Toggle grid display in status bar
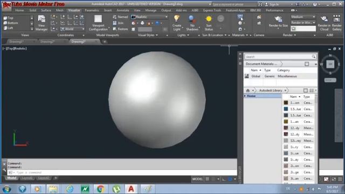 click(x=207, y=179)
